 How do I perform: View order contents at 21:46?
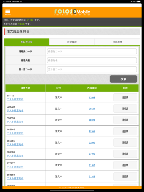click(92, 176)
